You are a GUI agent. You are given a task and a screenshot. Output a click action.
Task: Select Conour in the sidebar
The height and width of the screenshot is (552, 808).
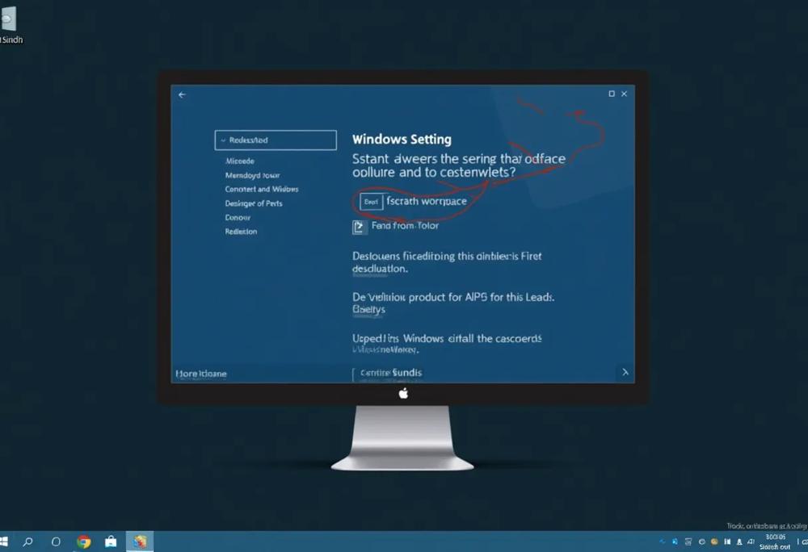point(238,218)
